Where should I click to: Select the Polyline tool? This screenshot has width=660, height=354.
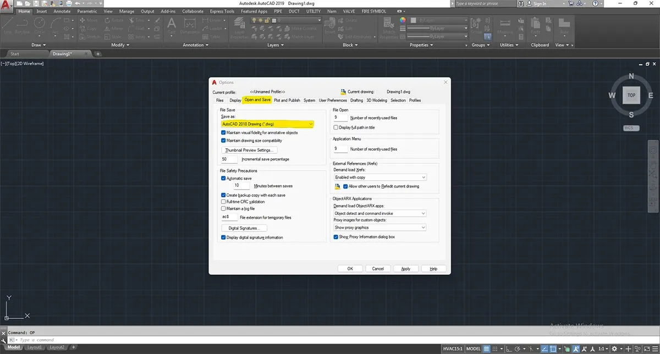21,23
